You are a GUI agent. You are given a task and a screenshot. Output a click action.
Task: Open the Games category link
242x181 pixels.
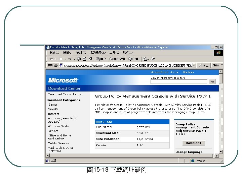tap(53, 105)
